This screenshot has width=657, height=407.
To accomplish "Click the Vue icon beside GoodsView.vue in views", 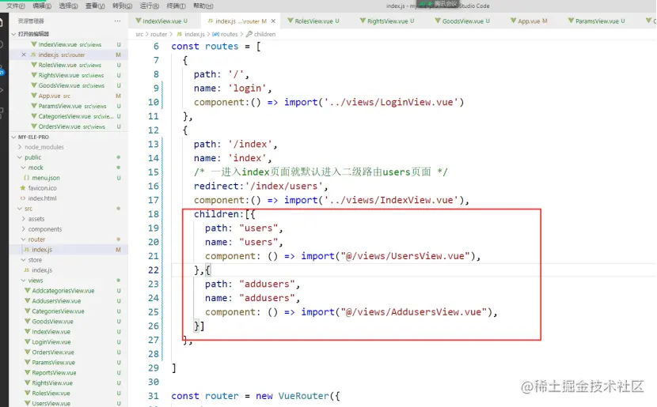I will click(28, 321).
